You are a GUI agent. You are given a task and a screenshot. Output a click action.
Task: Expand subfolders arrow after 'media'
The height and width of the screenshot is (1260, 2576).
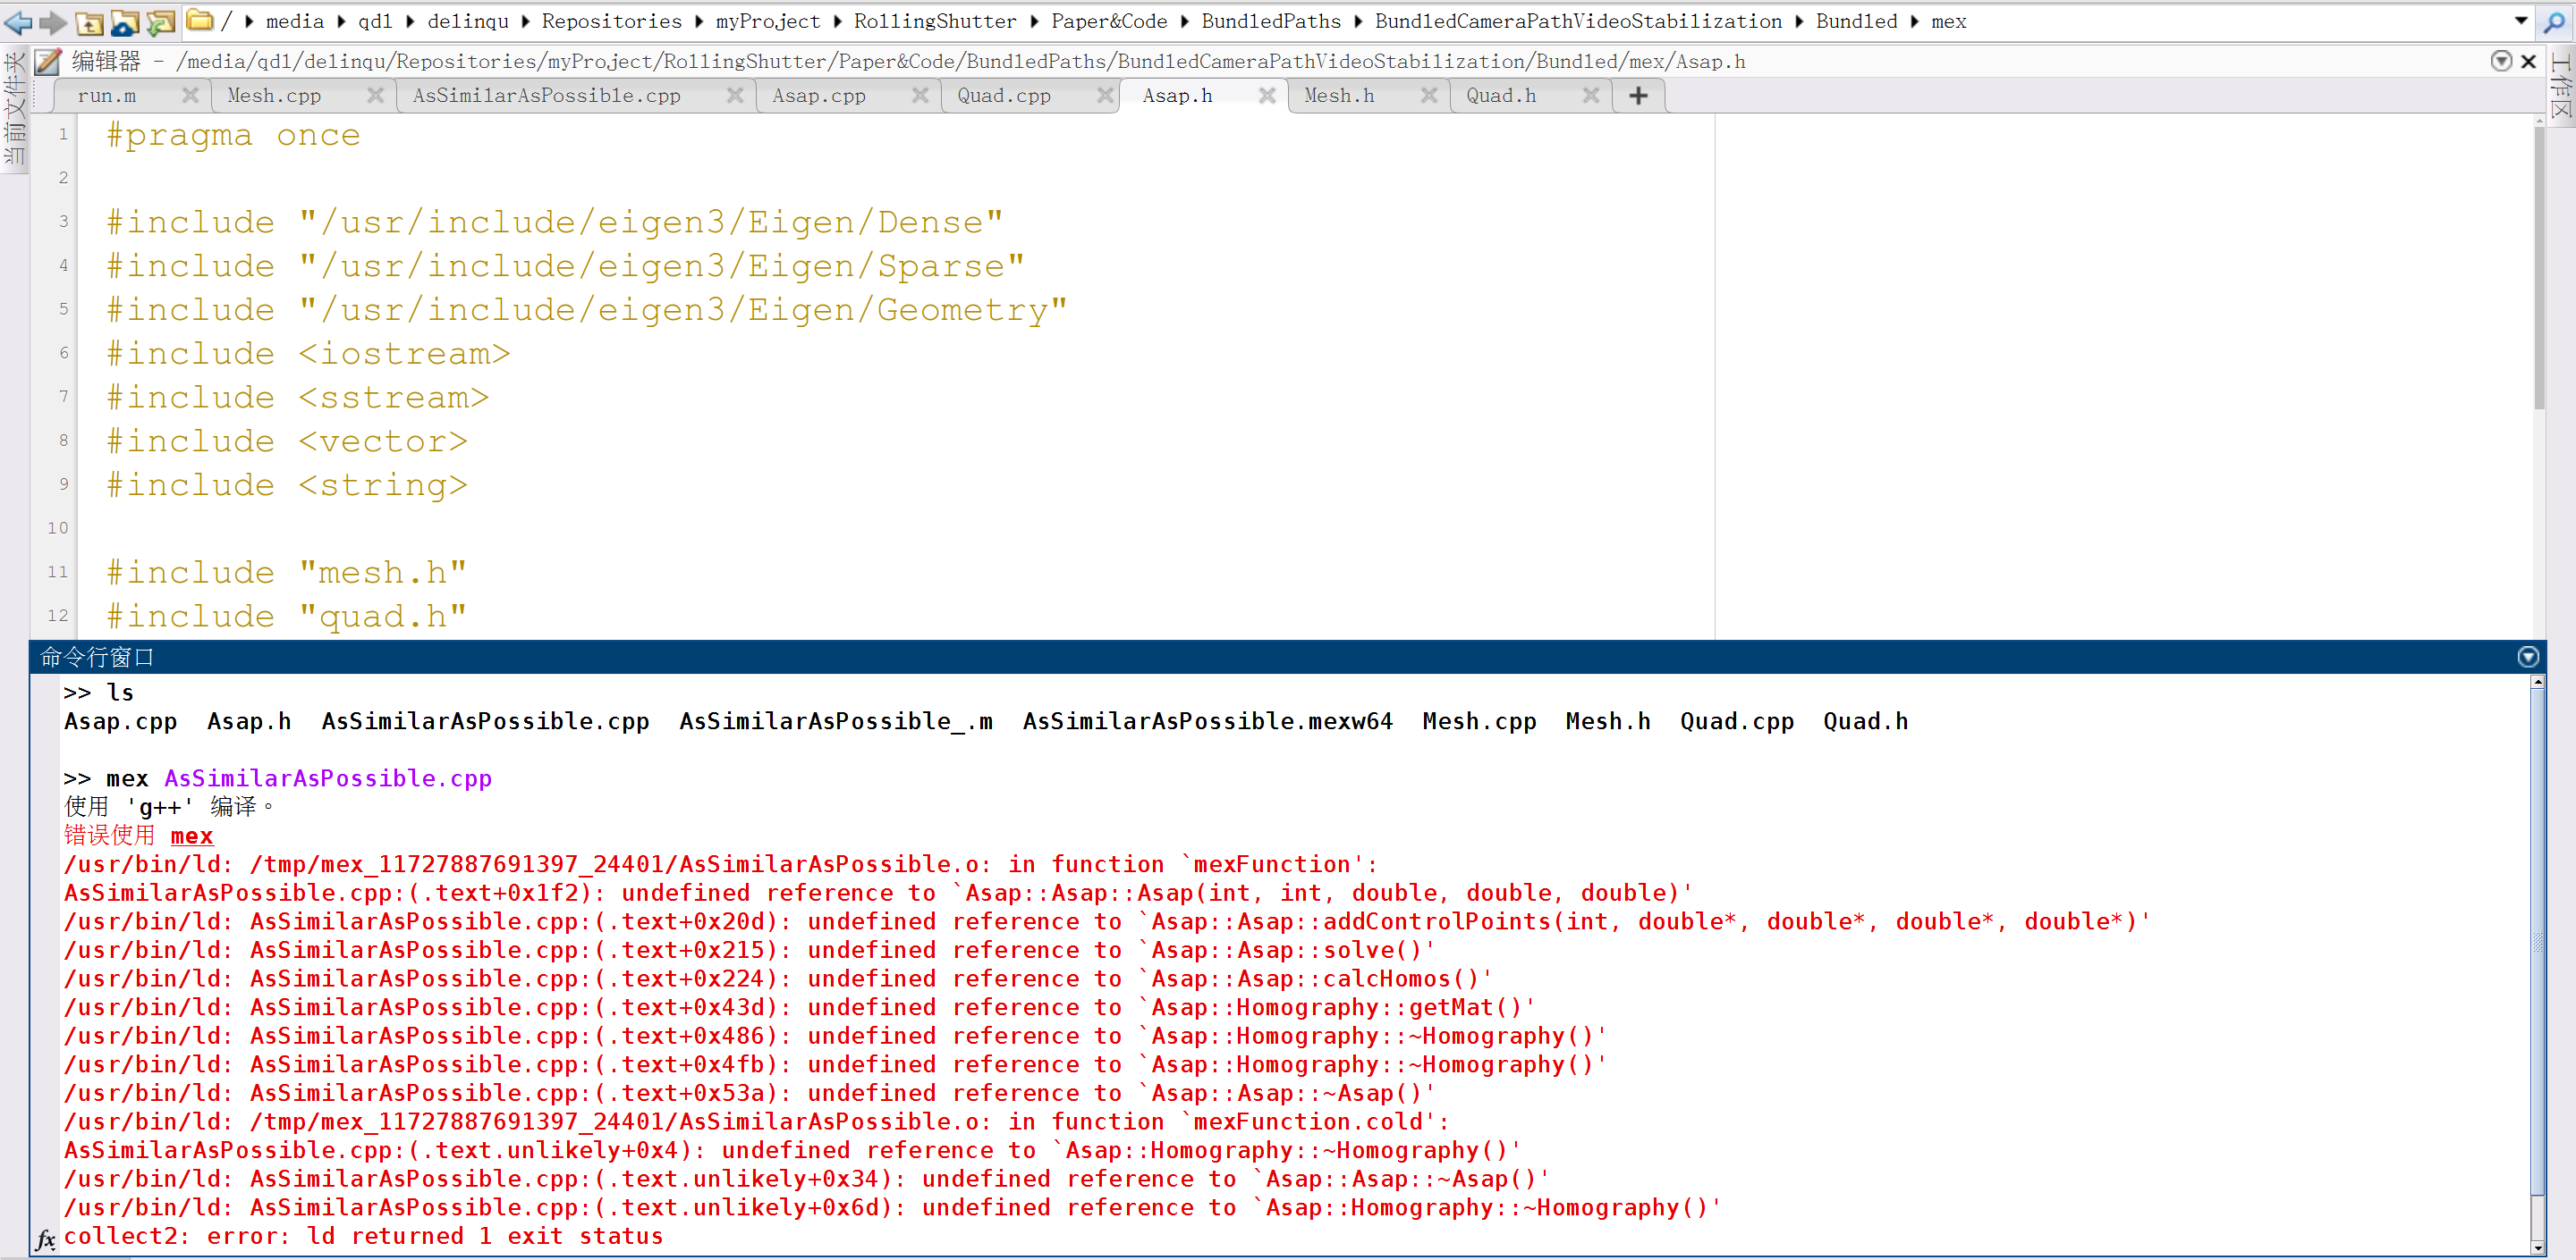click(341, 22)
